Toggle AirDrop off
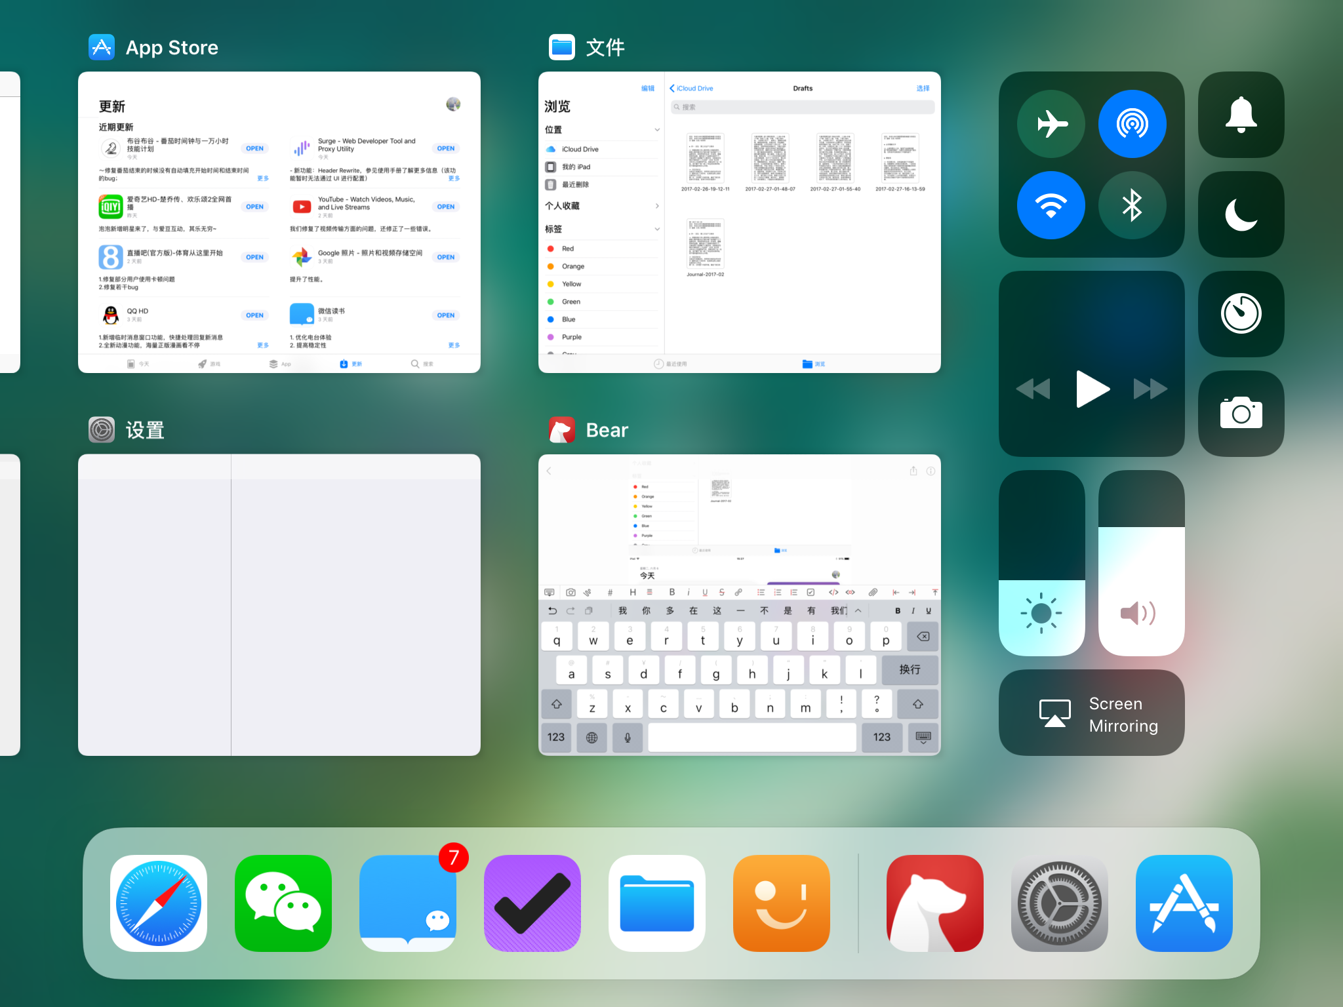 (1133, 124)
